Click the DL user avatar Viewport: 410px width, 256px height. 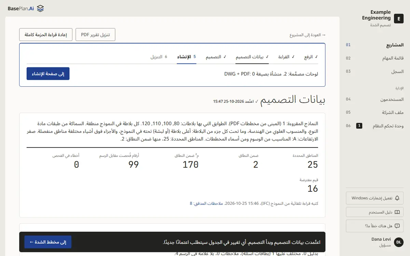click(398, 242)
